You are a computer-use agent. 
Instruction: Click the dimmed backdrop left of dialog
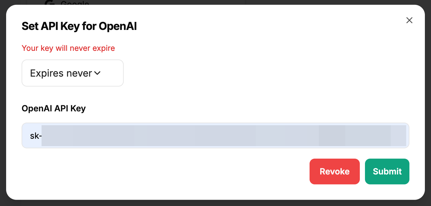tap(3, 103)
